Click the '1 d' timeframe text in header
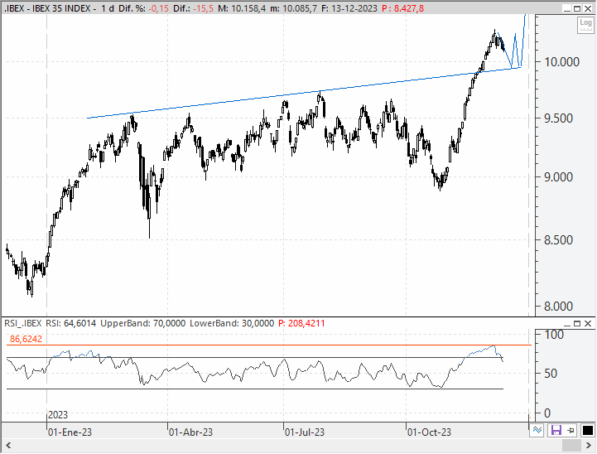Image resolution: width=597 pixels, height=454 pixels. 108,8
